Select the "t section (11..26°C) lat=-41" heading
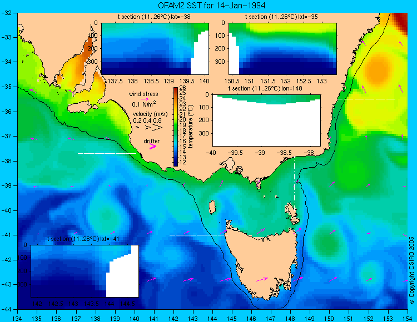Screen dimensions: 417x322 tap(83, 239)
